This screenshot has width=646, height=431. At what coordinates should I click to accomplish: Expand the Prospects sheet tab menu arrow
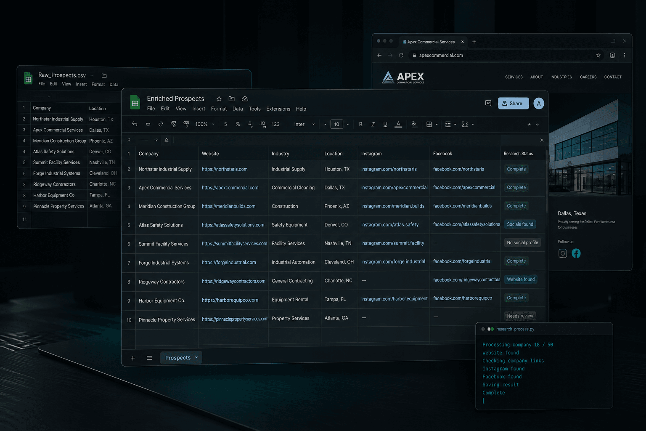coord(196,357)
